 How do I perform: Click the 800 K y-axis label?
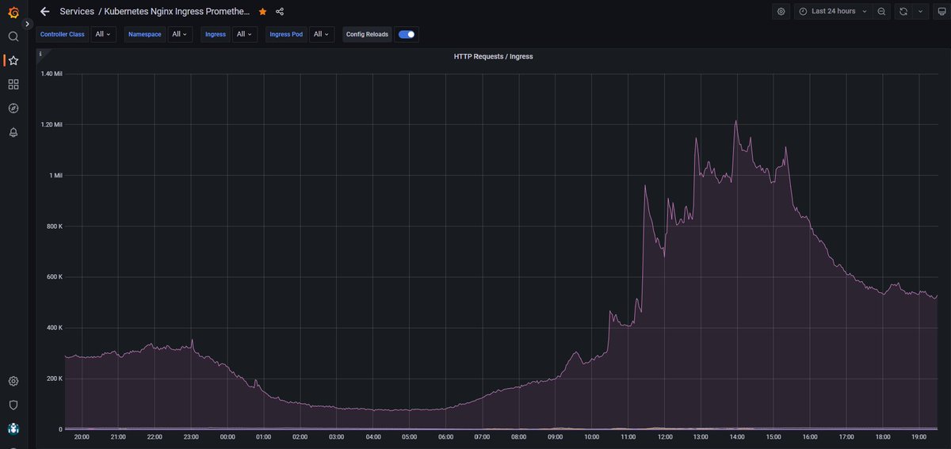pos(55,226)
